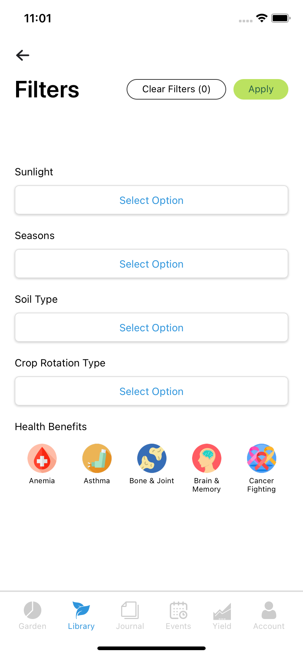The width and height of the screenshot is (303, 656).
Task: Open the Garden tab
Action: 33,615
